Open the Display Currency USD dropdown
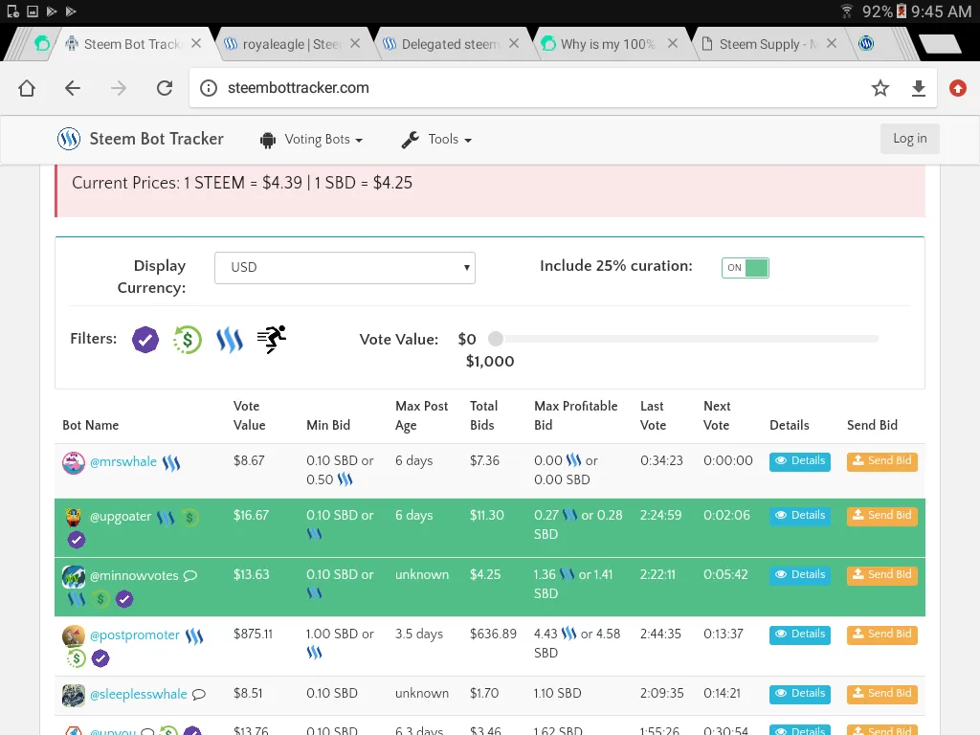 pos(345,268)
